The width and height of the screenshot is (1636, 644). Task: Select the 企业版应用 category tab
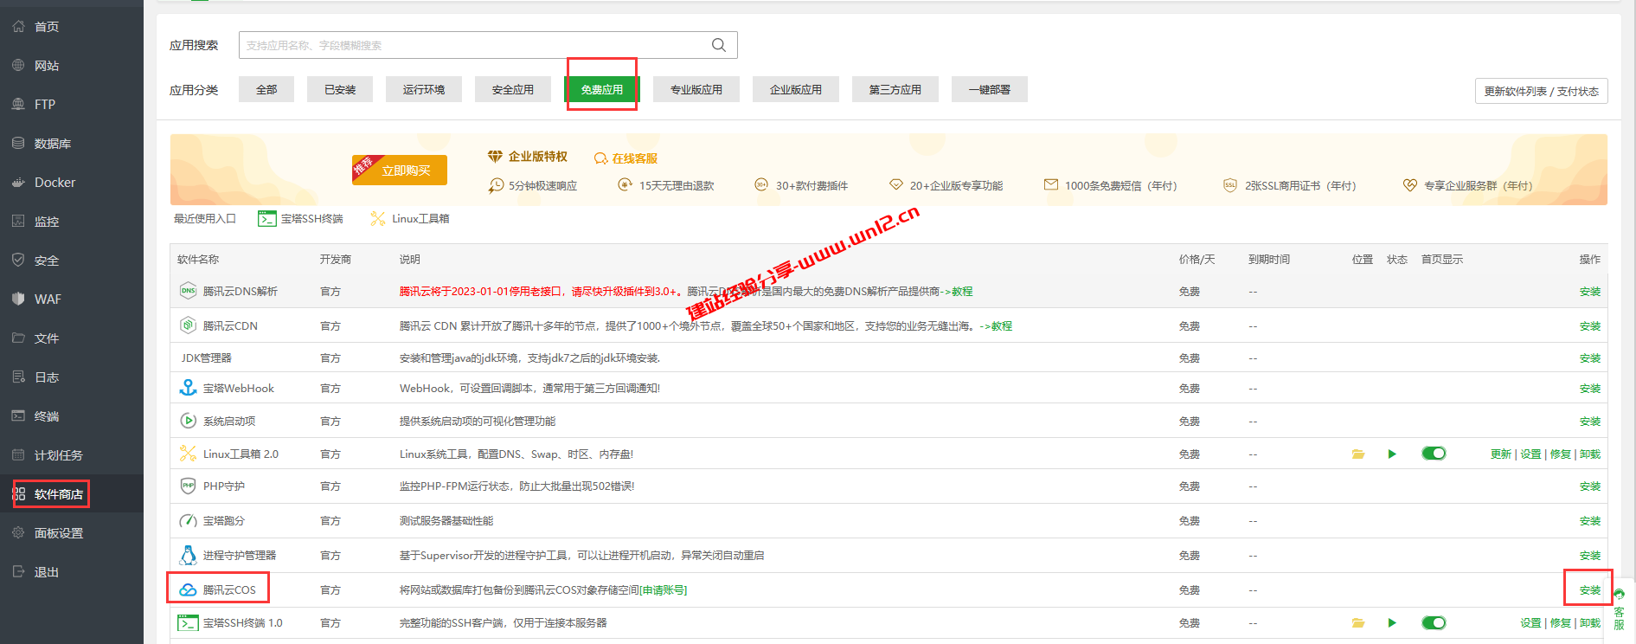796,89
